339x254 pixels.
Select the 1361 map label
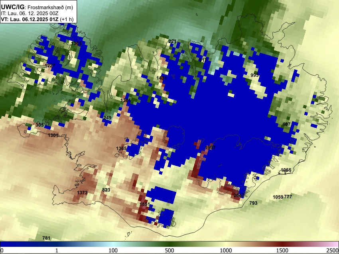(x=126, y=100)
